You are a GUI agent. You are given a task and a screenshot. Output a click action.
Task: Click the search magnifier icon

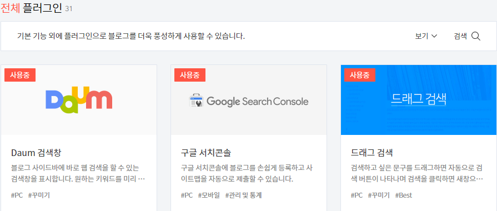(476, 37)
